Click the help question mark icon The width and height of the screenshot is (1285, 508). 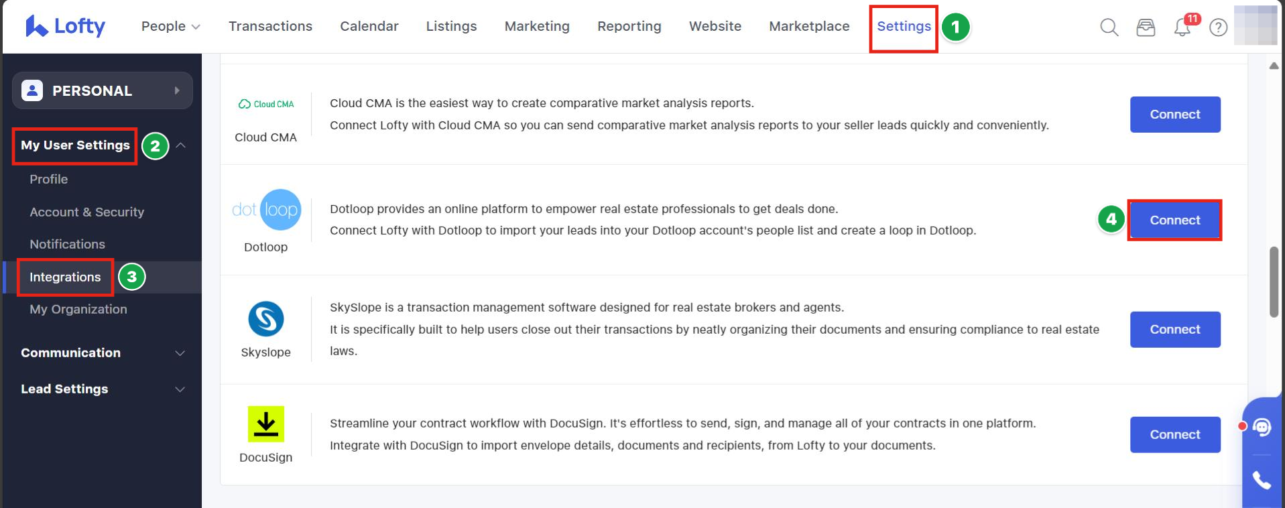click(1218, 27)
